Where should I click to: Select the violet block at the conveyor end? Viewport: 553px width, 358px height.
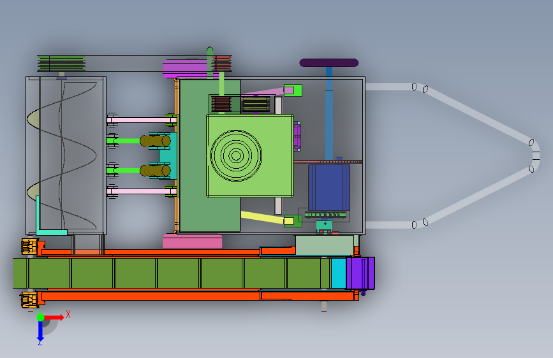(360, 273)
